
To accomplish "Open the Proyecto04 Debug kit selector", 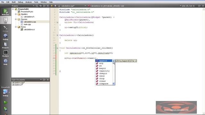I will [x=5, y=92].
